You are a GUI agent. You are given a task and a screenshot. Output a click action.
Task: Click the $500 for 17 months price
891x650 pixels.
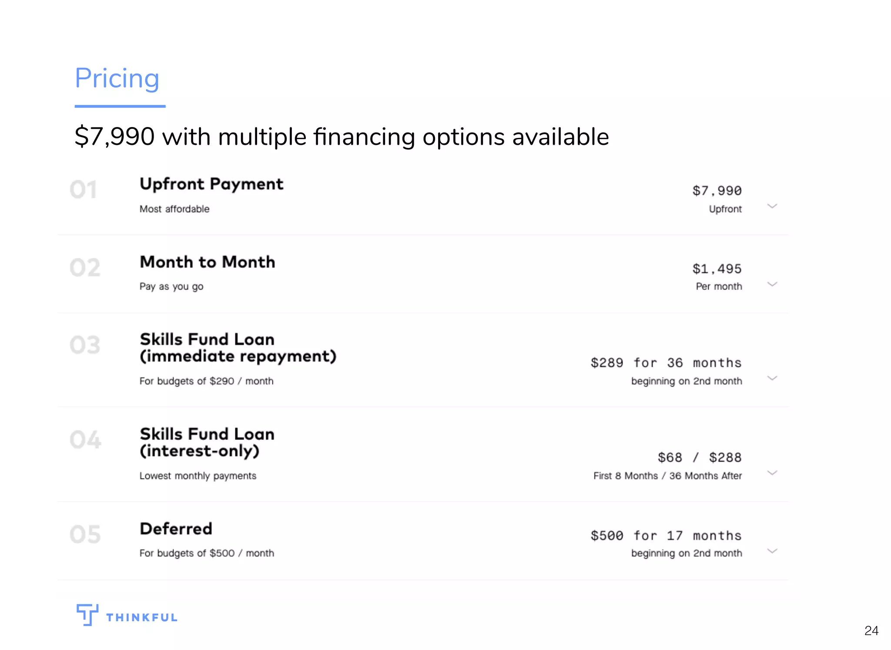point(666,536)
